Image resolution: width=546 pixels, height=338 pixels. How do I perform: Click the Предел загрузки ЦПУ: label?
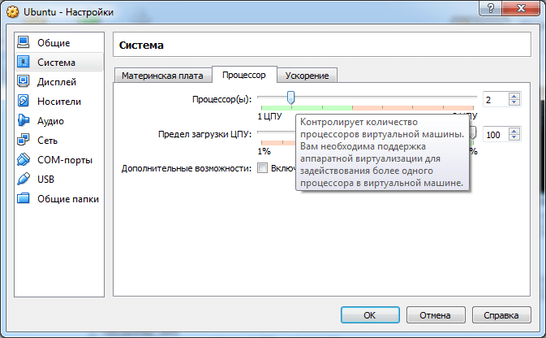point(204,134)
